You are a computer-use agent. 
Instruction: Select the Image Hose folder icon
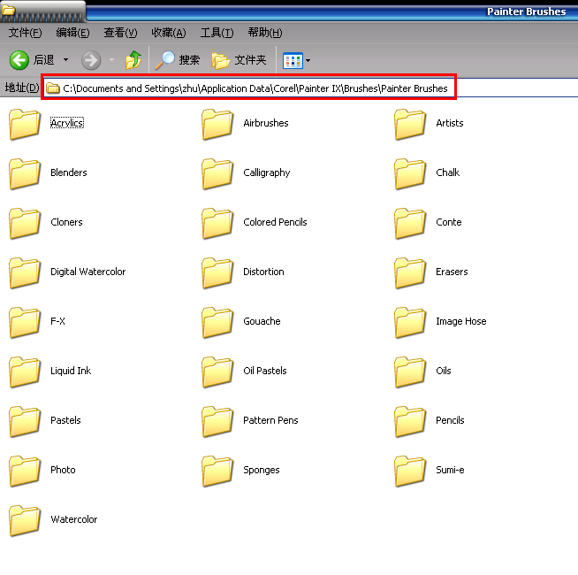point(410,322)
